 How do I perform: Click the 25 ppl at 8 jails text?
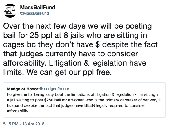point(57,35)
